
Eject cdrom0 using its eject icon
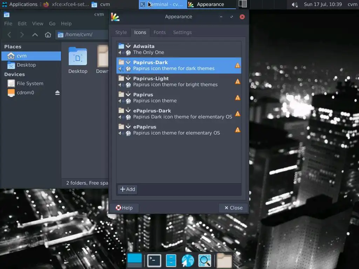(57, 92)
